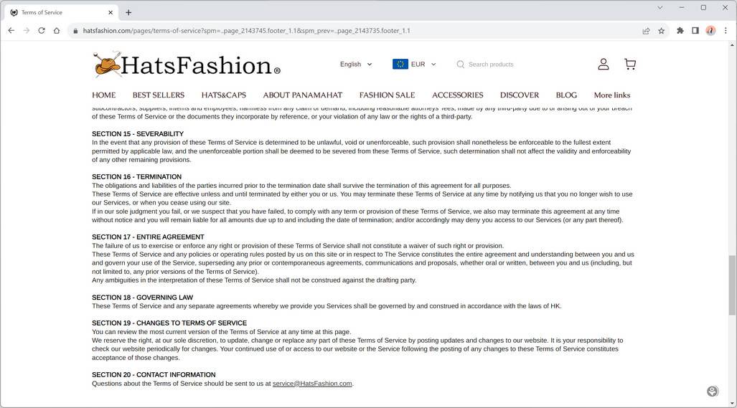Reload the Terms of Service page
The width and height of the screenshot is (737, 408).
(x=42, y=31)
